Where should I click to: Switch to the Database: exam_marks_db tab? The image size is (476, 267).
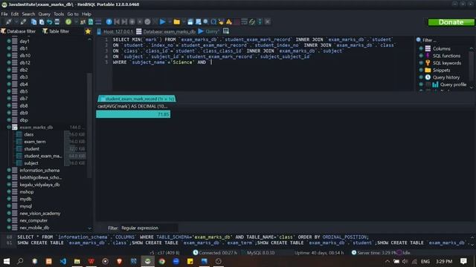166,31
